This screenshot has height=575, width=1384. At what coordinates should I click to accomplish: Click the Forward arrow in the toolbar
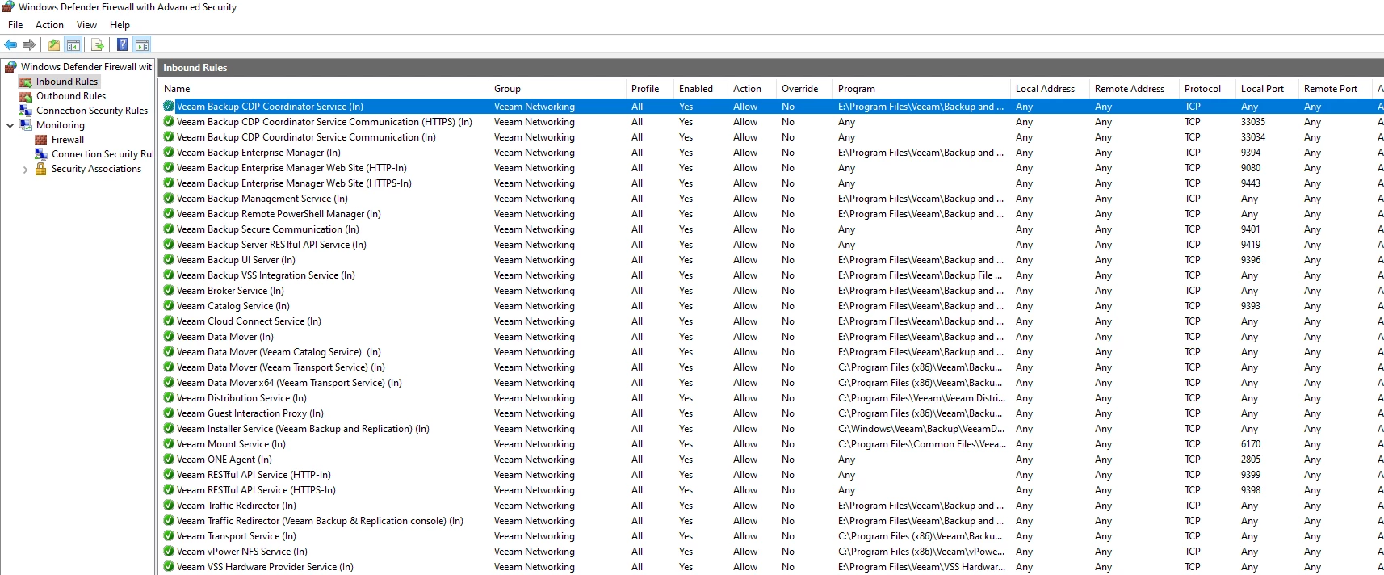click(29, 45)
